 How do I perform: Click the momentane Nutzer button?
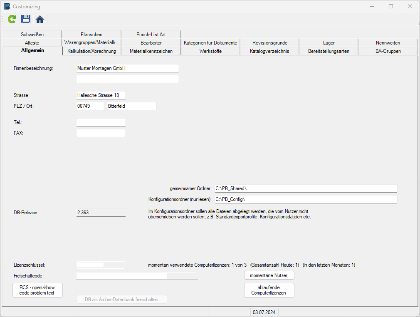pyautogui.click(x=269, y=275)
